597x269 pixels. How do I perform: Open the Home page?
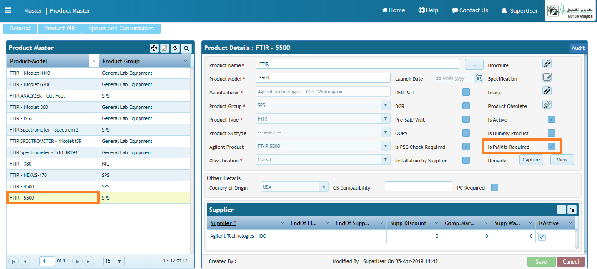393,10
